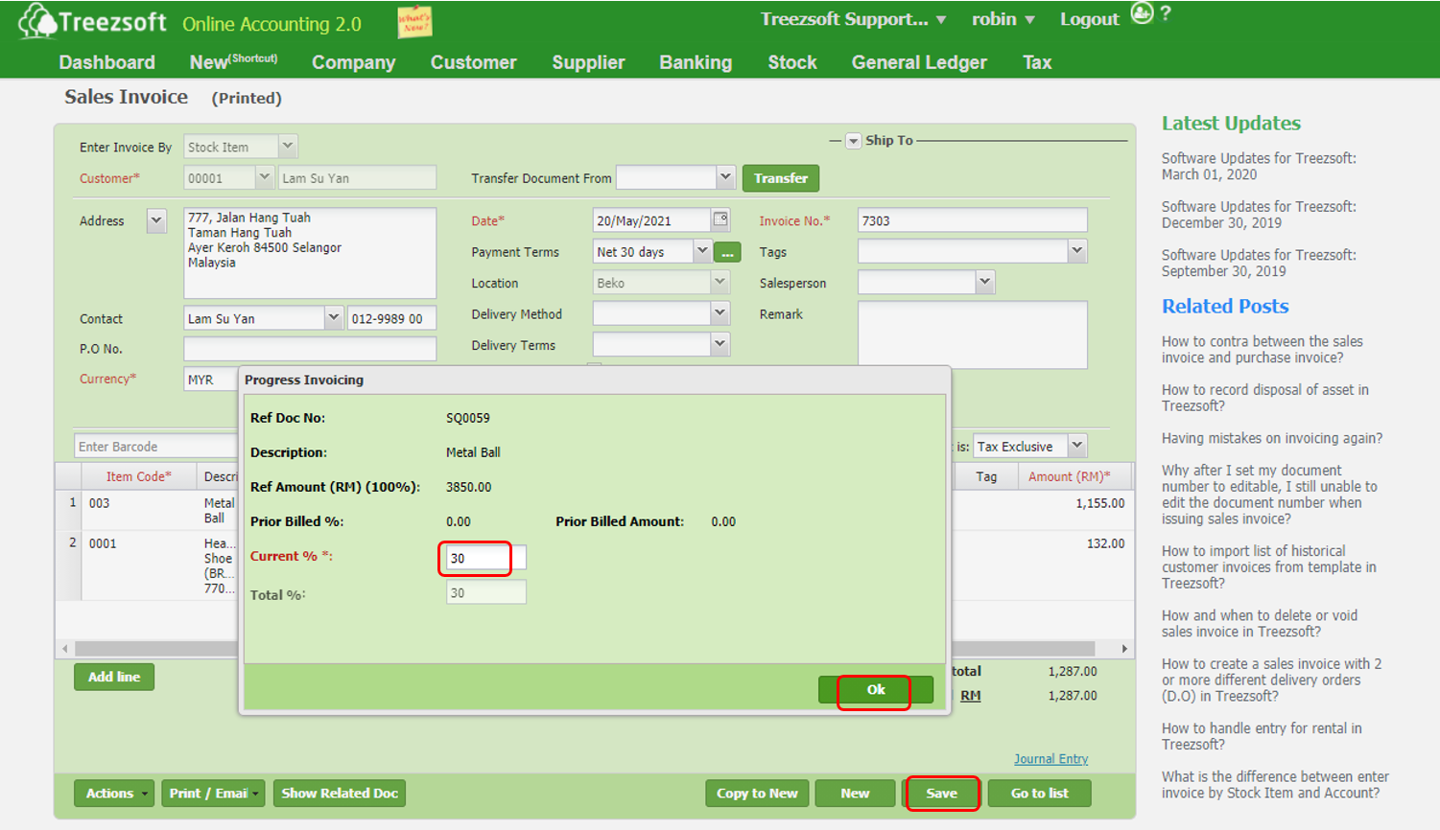The width and height of the screenshot is (1440, 830).
Task: Open the General Ledger menu
Action: [x=919, y=62]
